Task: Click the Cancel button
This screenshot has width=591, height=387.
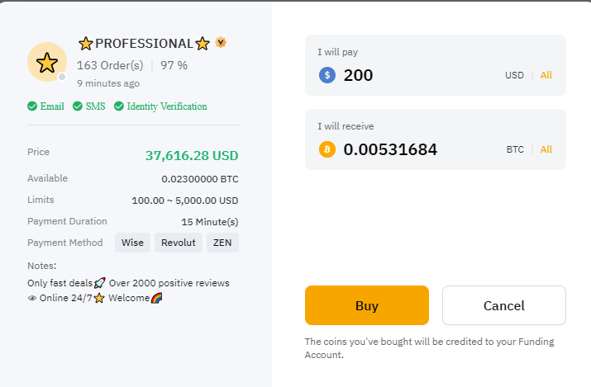Action: (504, 305)
